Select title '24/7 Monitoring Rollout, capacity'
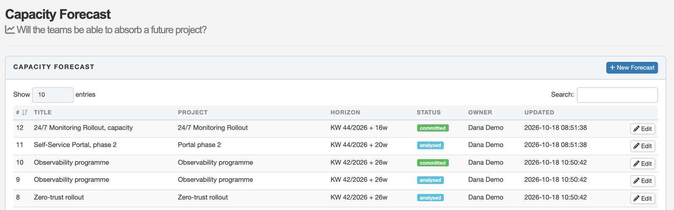674x210 pixels. click(83, 128)
